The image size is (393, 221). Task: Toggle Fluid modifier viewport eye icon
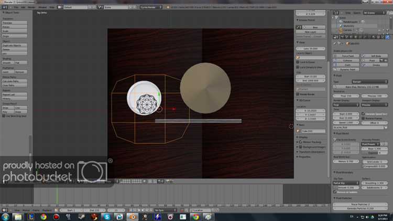click(x=386, y=60)
